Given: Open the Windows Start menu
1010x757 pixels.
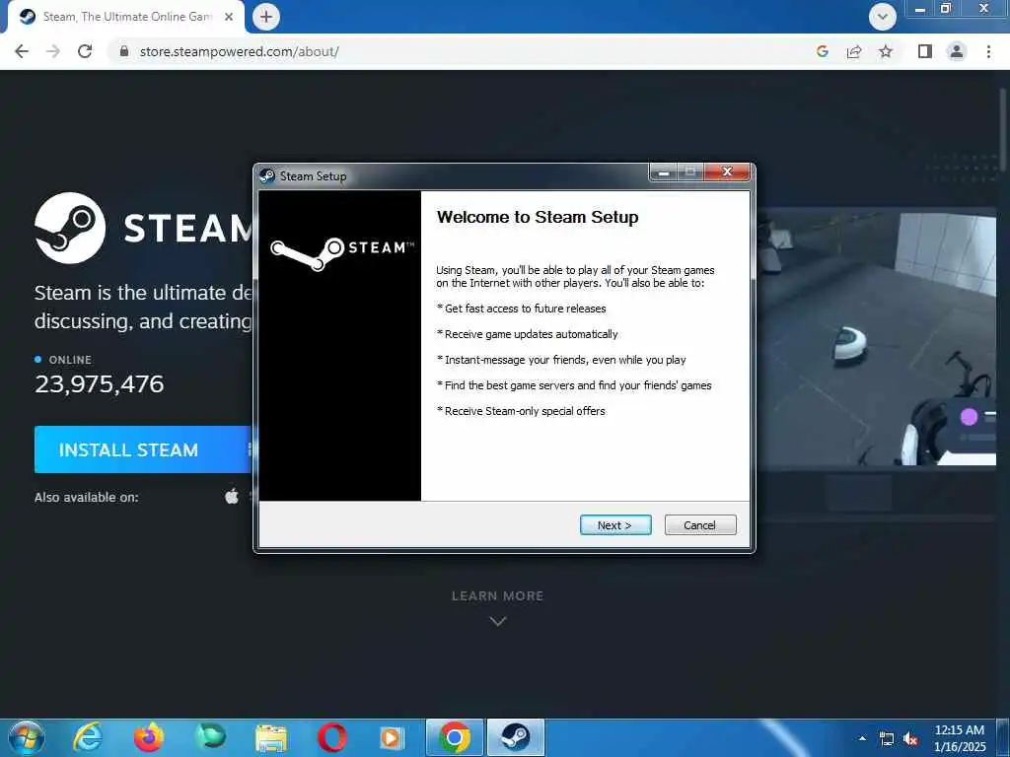Looking at the screenshot, I should (27, 737).
